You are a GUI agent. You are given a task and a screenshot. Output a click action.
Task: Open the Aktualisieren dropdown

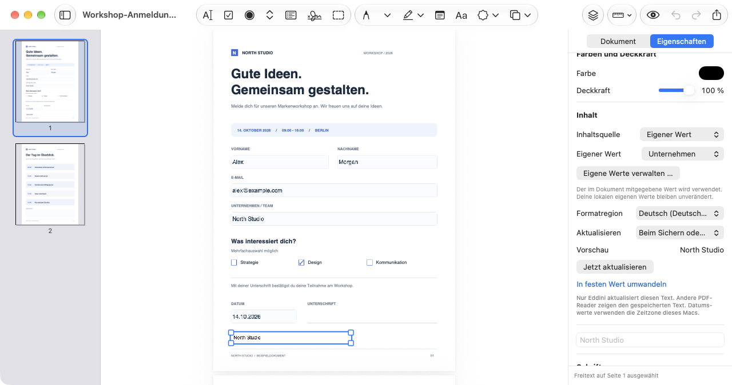pyautogui.click(x=680, y=233)
